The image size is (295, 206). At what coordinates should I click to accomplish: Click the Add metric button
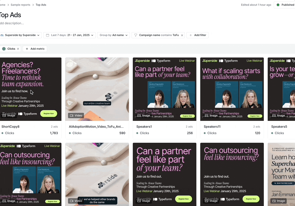point(35,49)
